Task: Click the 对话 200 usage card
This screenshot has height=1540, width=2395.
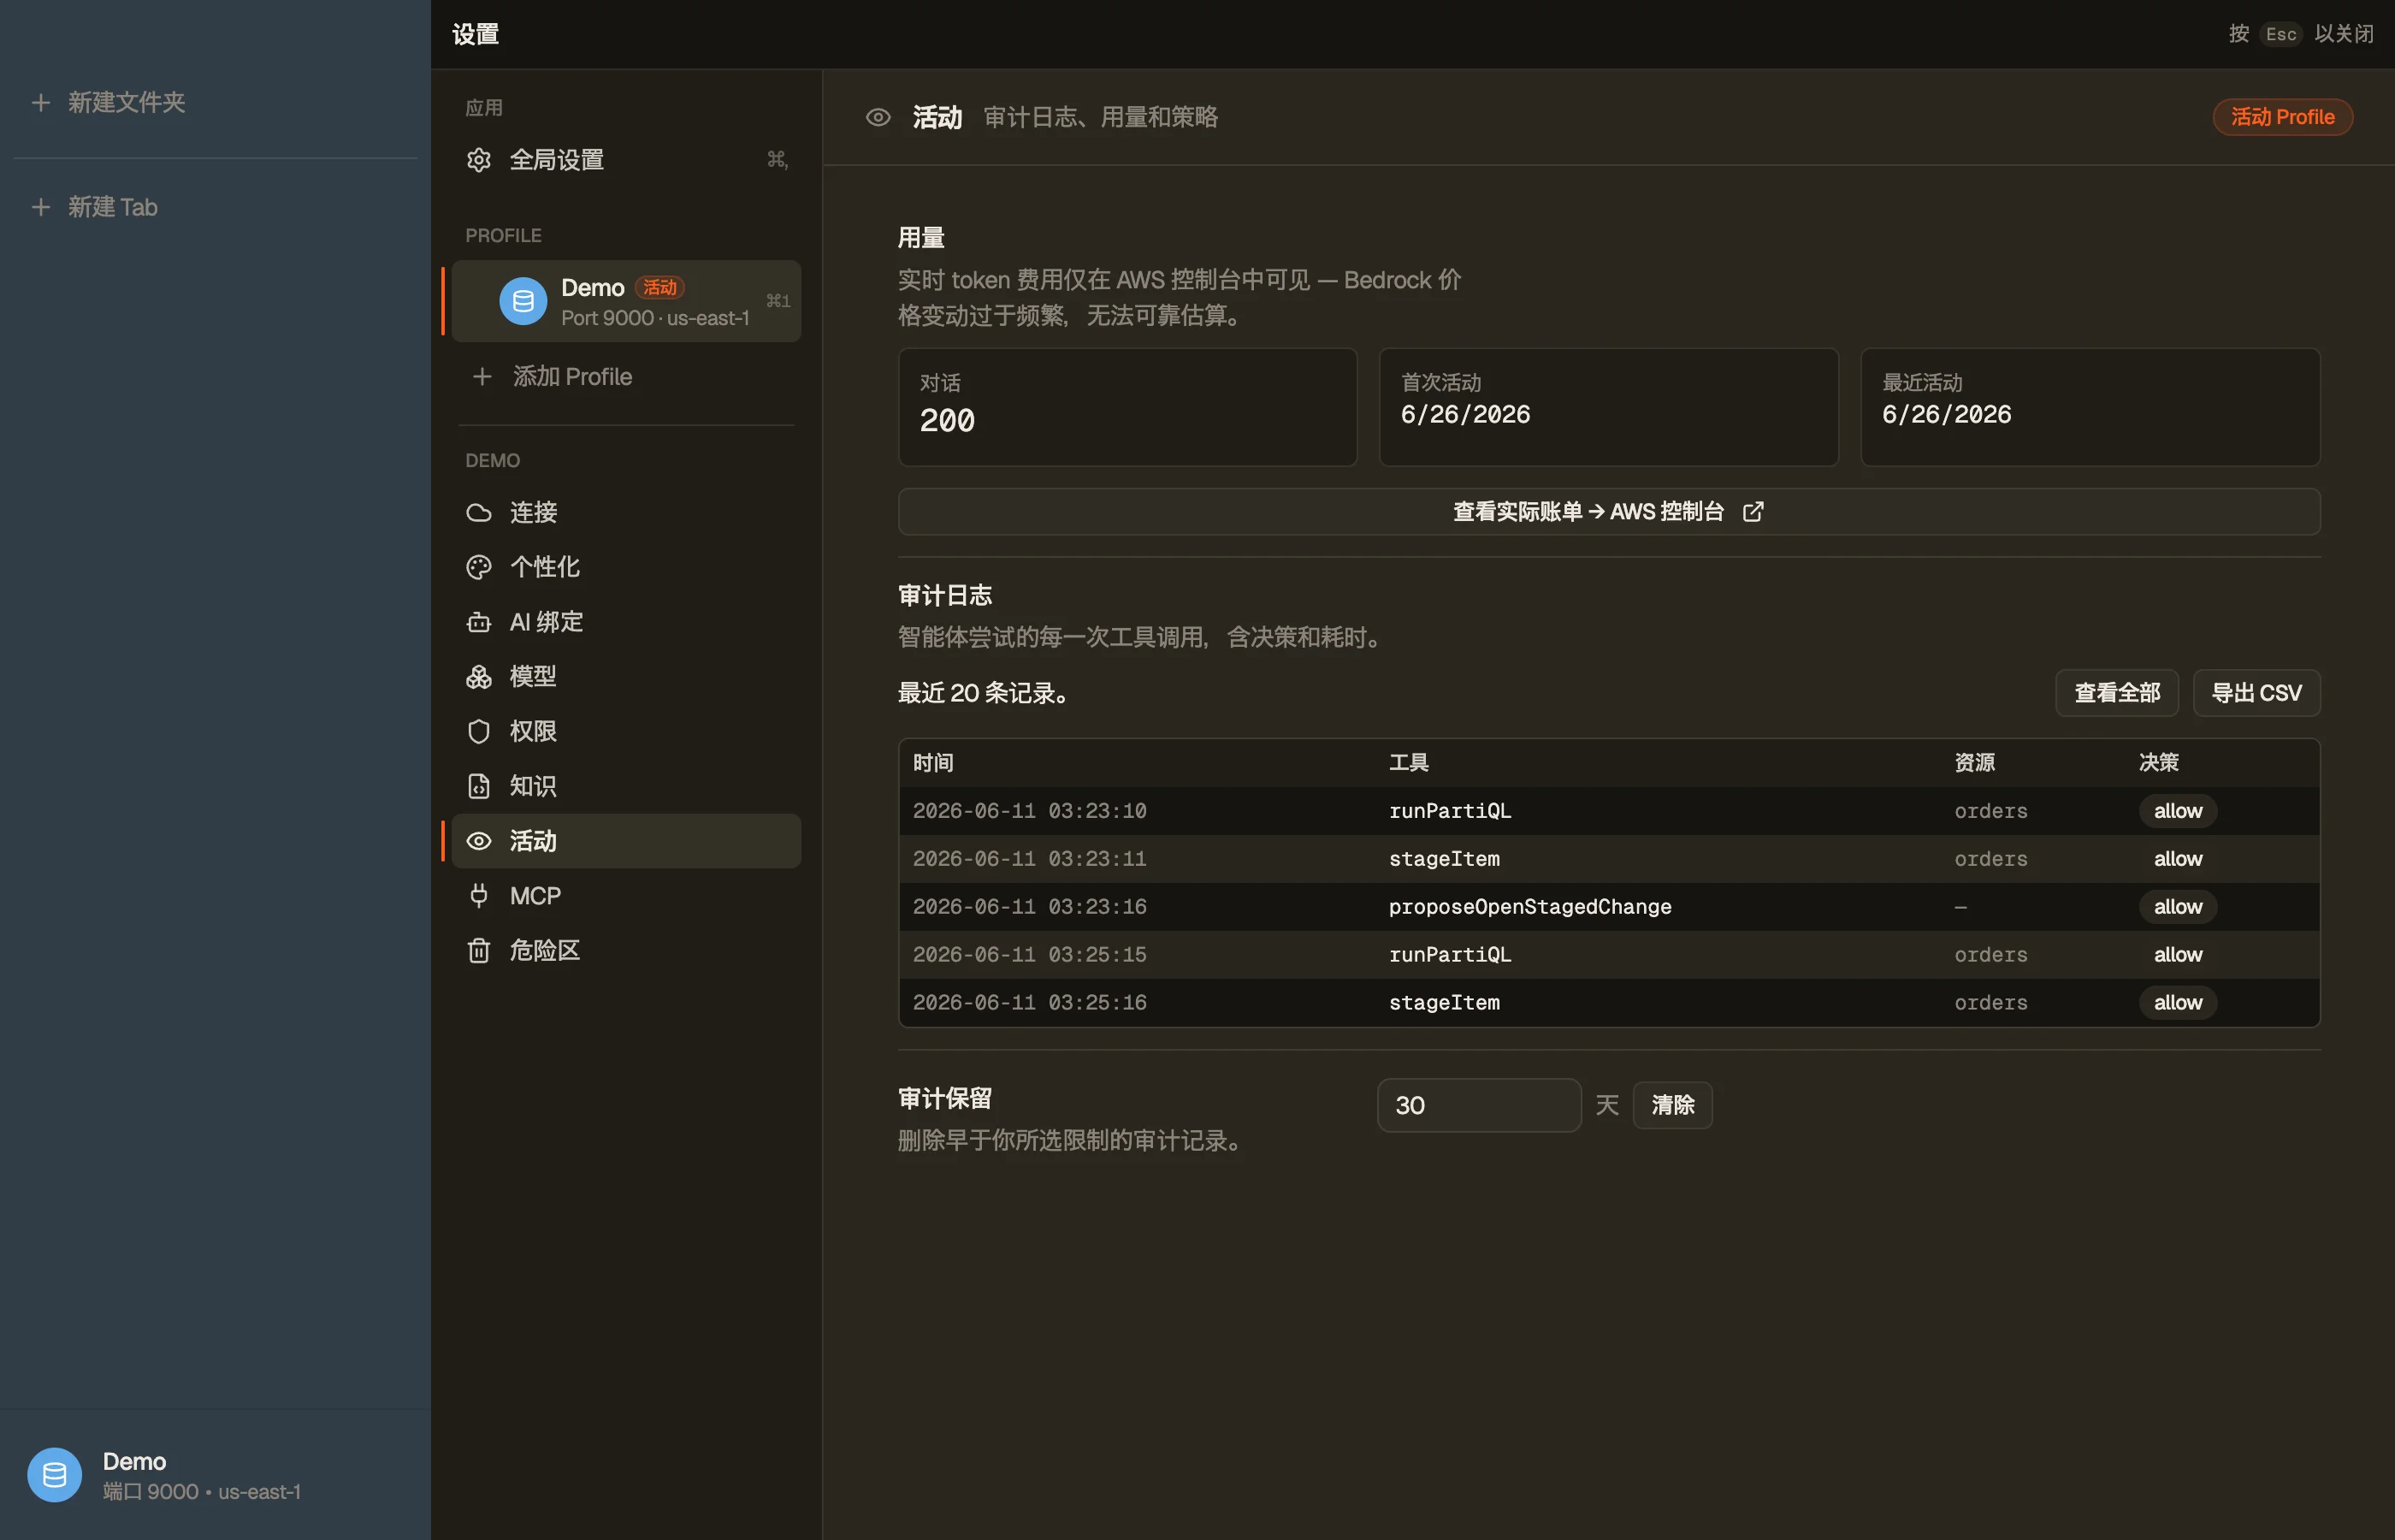Action: point(1127,407)
